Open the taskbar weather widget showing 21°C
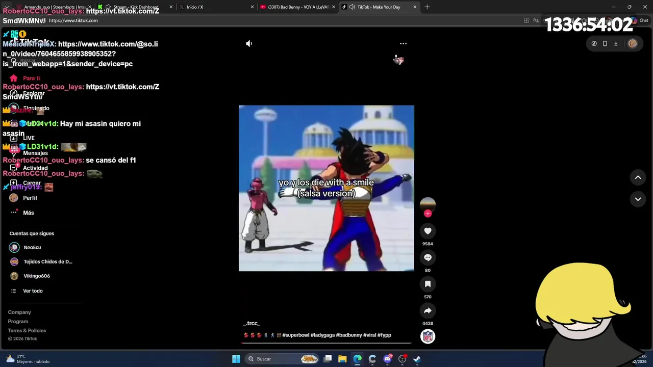Image resolution: width=653 pixels, height=367 pixels. coord(28,359)
